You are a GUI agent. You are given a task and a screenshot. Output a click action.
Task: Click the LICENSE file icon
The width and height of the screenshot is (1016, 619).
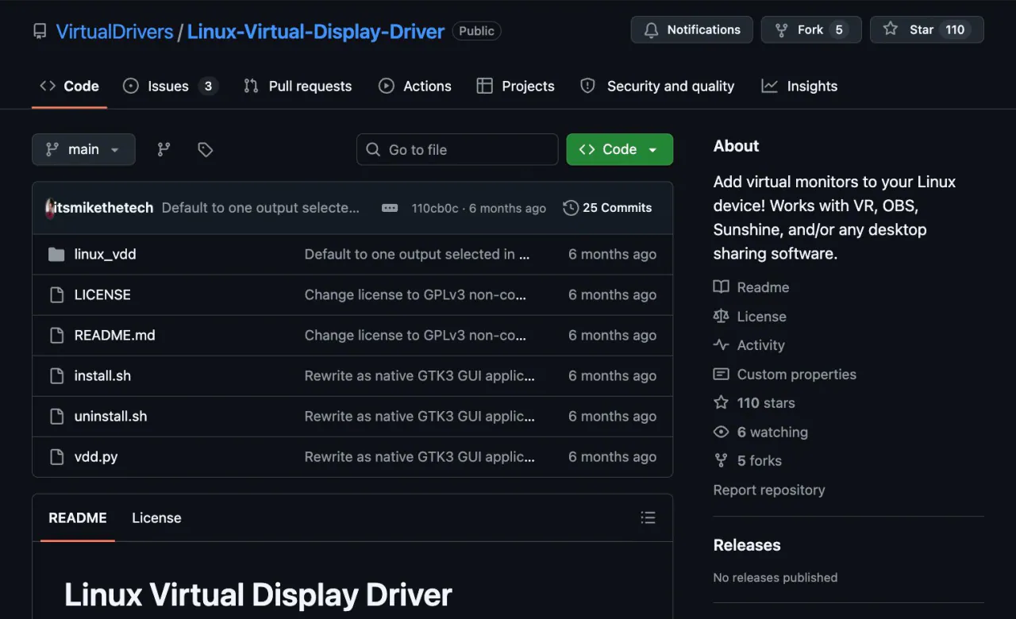56,294
